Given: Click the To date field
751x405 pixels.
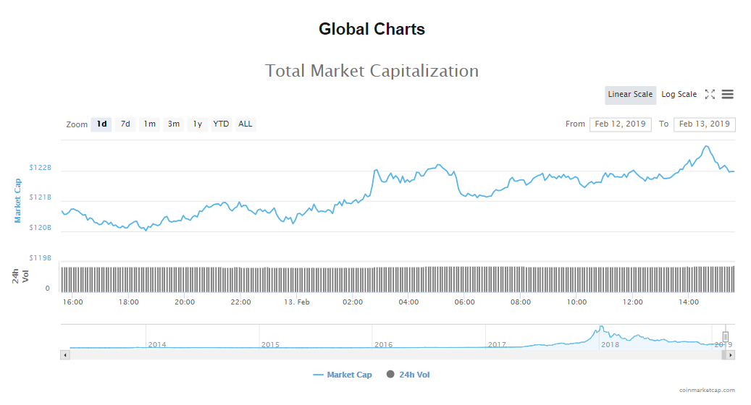Looking at the screenshot, I should [704, 124].
